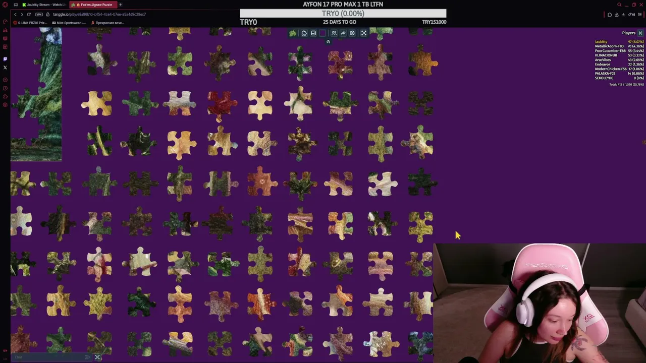Open the purple background color swatch
This screenshot has width=646, height=363.
pos(323,33)
